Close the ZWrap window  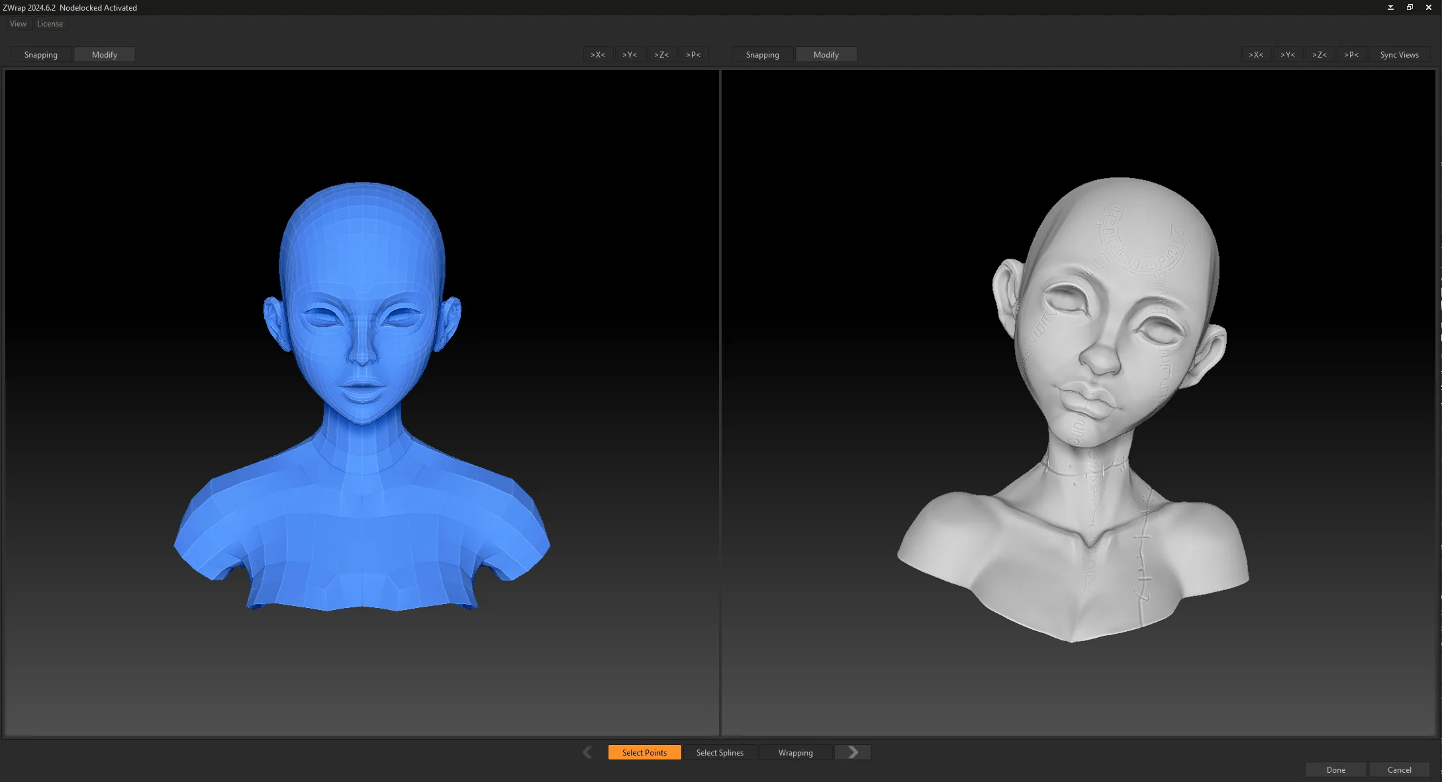1429,7
